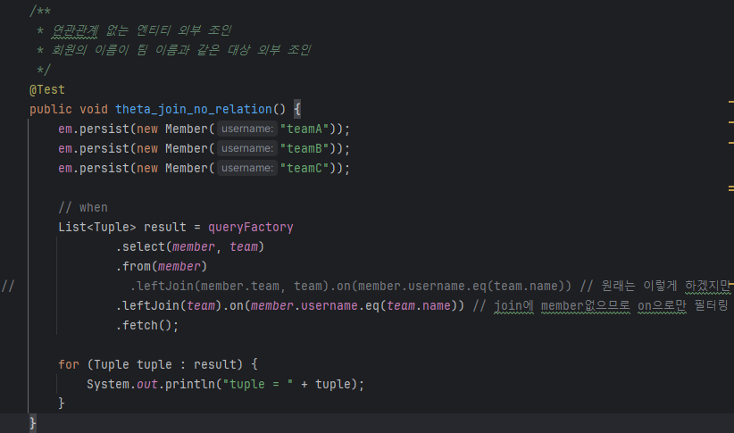Click the for (Tuple tuple : result) line
This screenshot has height=433, width=734.
(158, 364)
